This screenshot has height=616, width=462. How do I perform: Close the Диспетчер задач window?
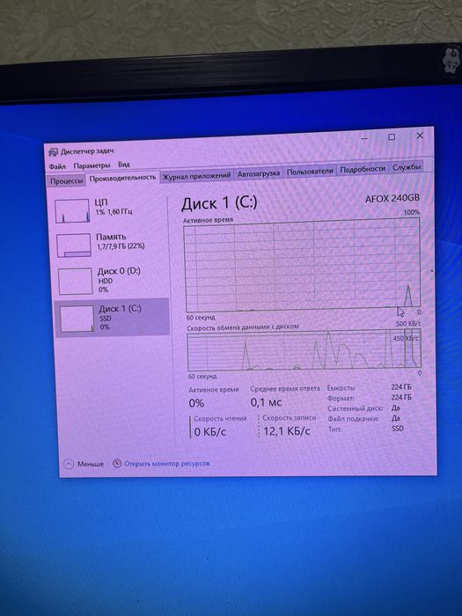(x=420, y=136)
